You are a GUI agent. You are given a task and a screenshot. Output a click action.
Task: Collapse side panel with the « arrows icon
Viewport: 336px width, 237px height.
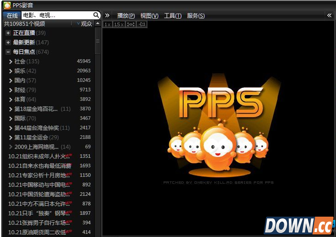[x=329, y=15]
